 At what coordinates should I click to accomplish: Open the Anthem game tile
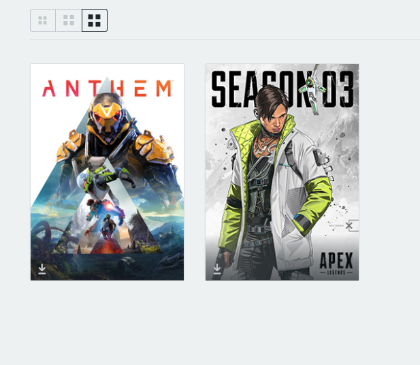tap(107, 172)
